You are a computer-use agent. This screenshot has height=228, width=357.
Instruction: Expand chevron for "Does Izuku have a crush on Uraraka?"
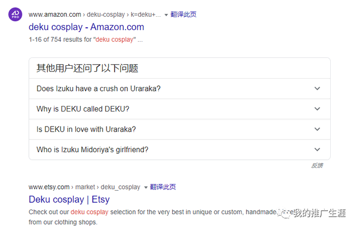click(317, 89)
